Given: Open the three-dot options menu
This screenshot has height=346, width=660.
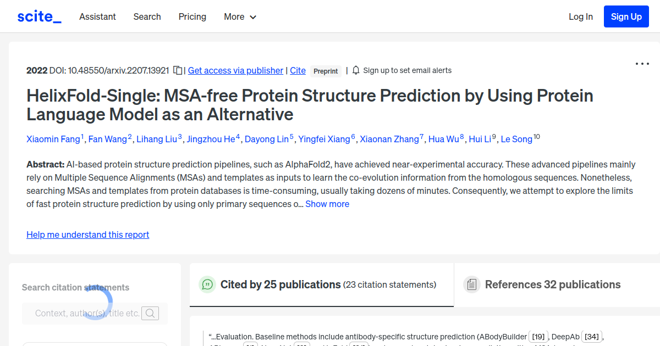Looking at the screenshot, I should point(642,64).
